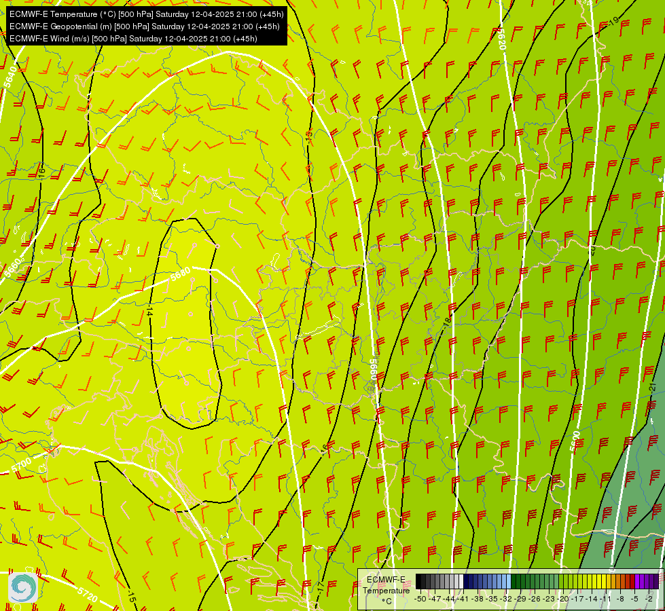
Task: Click the -32 tick label in the legend
Action: pos(506,599)
